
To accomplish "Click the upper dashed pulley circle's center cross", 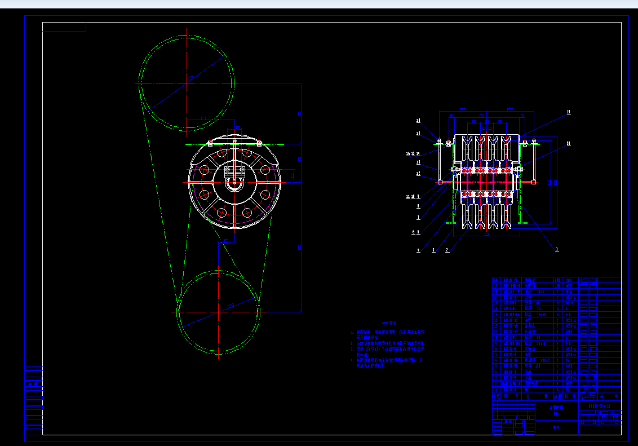I will [x=187, y=83].
